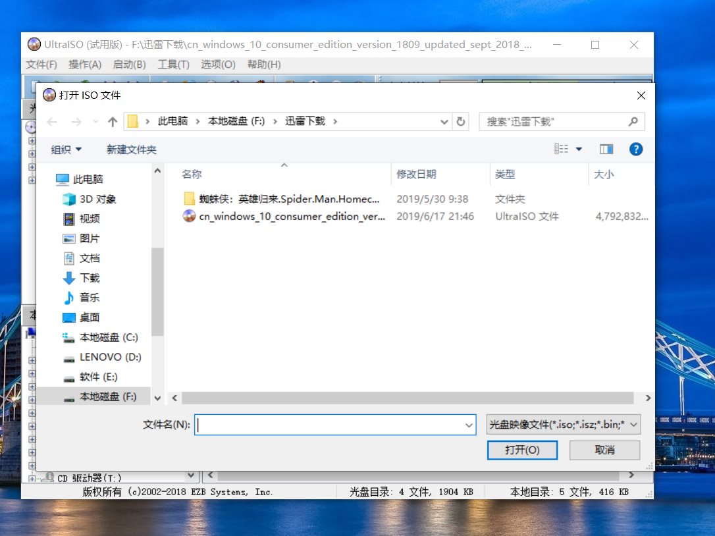Open the 选项(O) menu in UltraISO
This screenshot has height=536, width=715.
click(219, 65)
